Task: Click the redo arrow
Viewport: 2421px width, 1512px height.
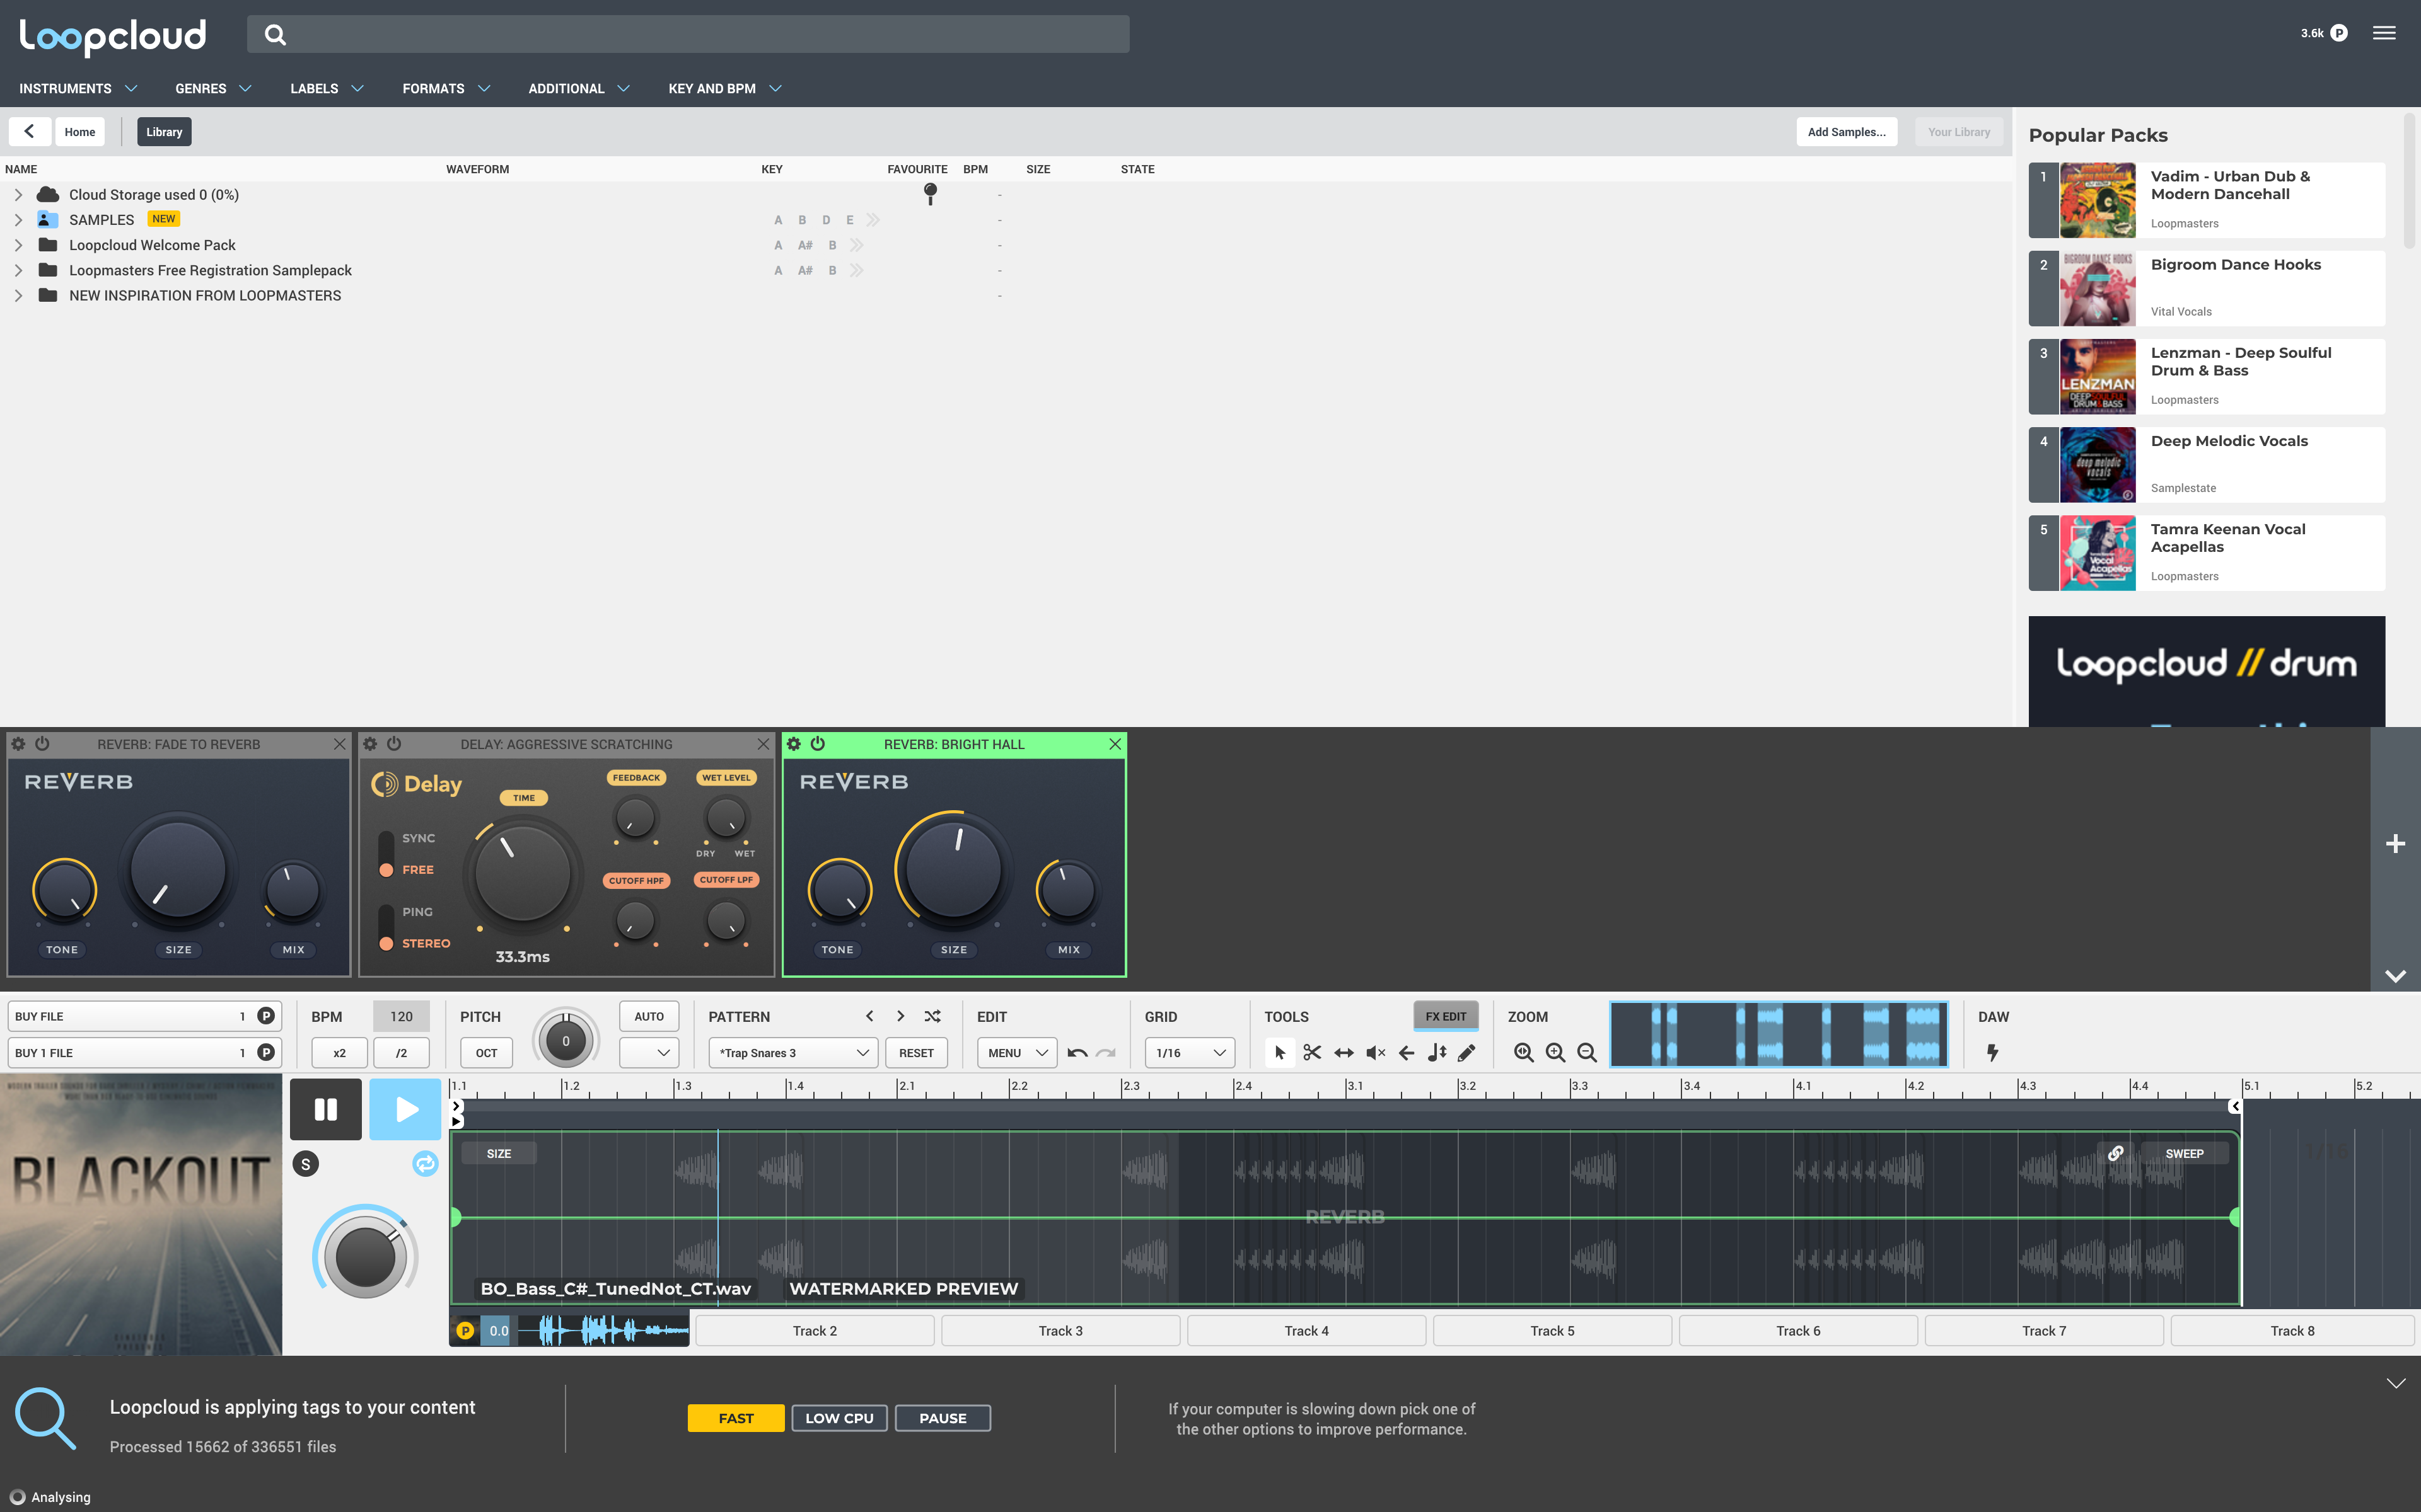Action: coord(1105,1052)
